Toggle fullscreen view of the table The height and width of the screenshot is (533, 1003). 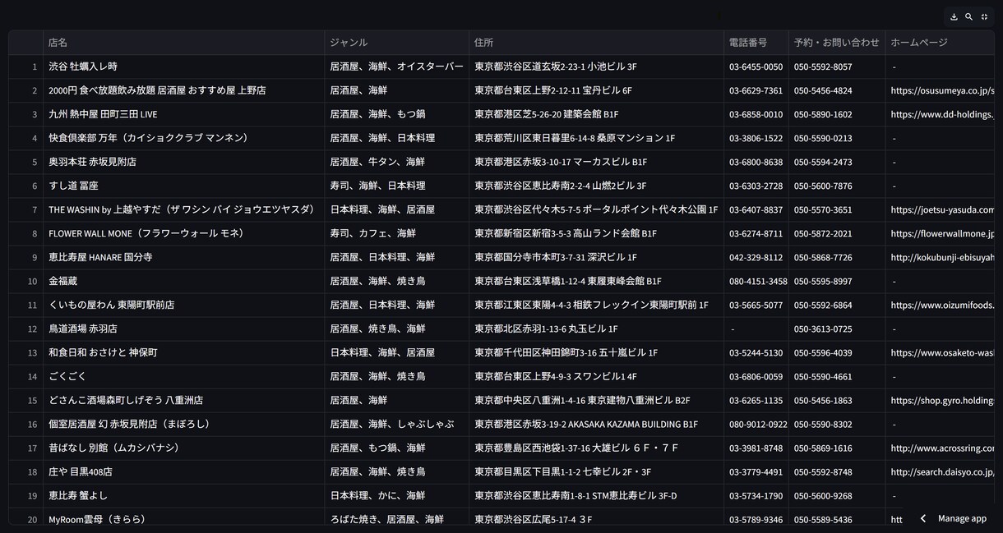coord(984,17)
